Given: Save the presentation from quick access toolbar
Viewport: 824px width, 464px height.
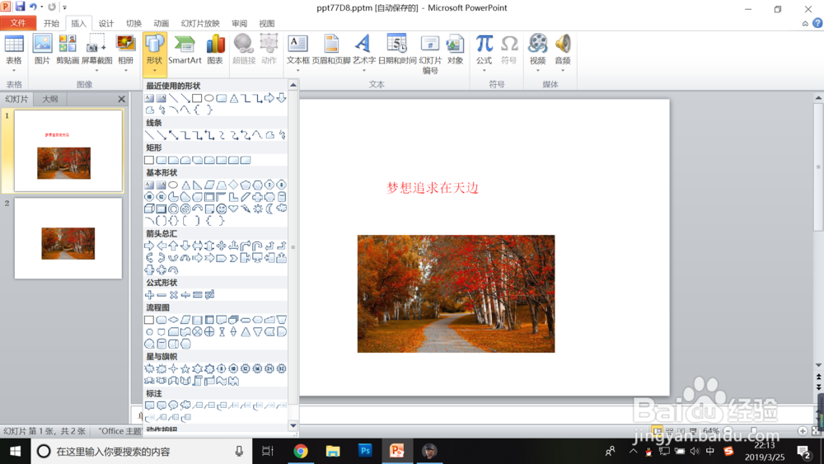Looking at the screenshot, I should click(x=20, y=7).
